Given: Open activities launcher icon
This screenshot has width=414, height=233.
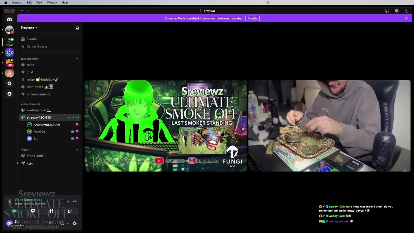Looking at the screenshot, I should [x=51, y=211].
